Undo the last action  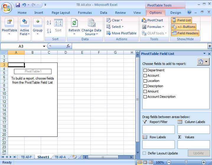pos(24,5)
